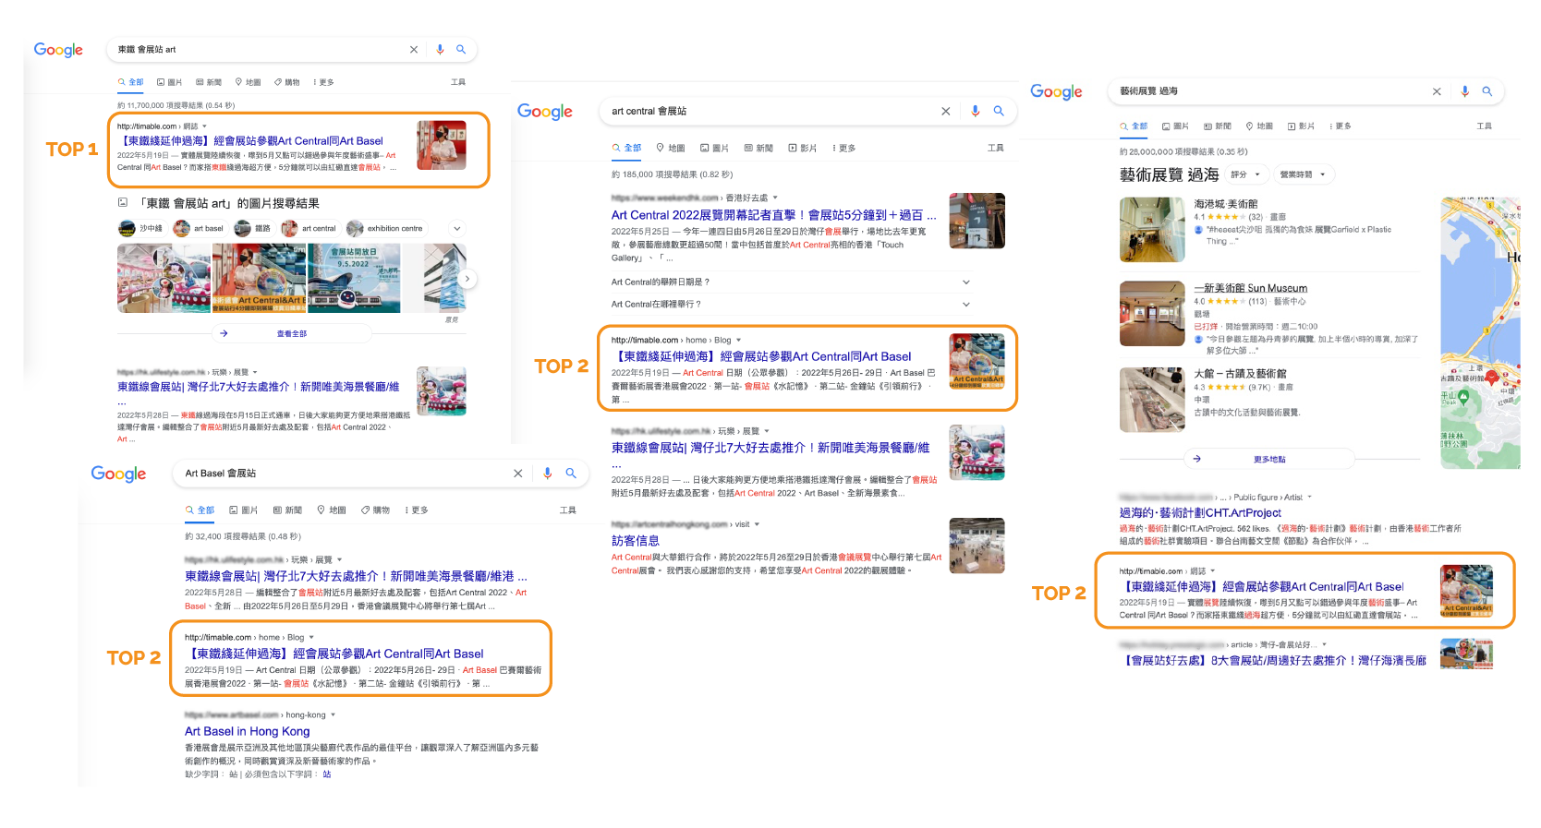The image size is (1541, 828).
Task: Select the 鐵路 image filter chip
Action: [x=254, y=229]
